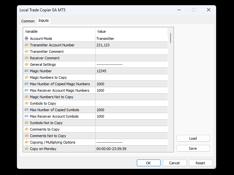Select the 'Transmitter Comment' label

(47, 52)
